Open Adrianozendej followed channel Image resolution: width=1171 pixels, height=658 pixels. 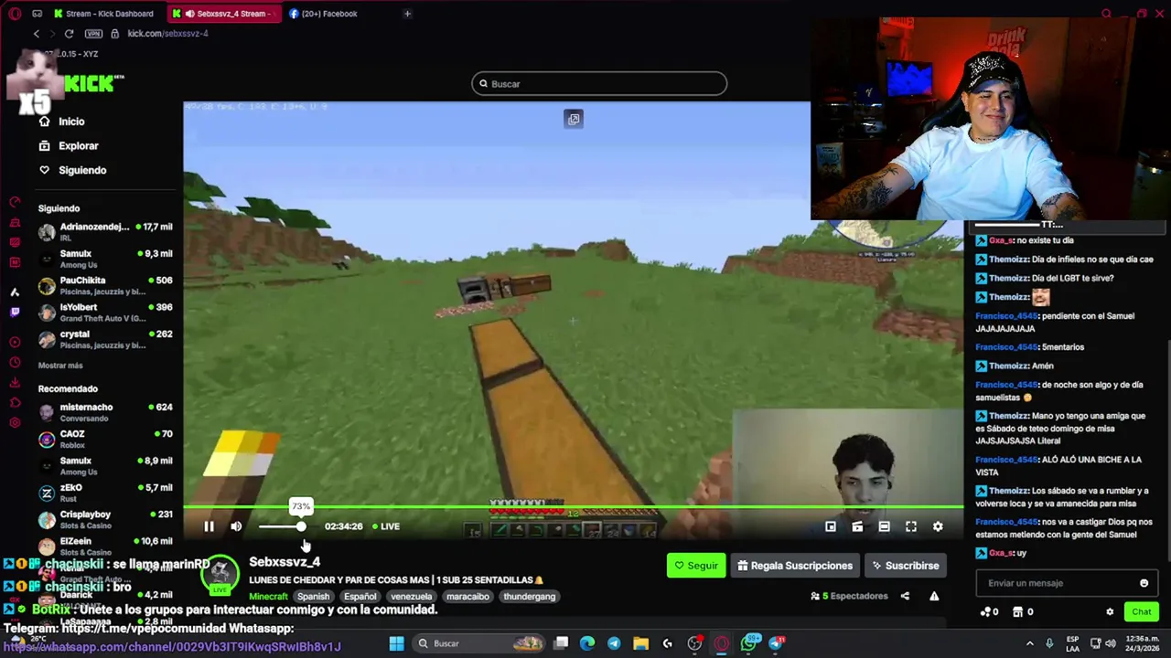point(105,232)
